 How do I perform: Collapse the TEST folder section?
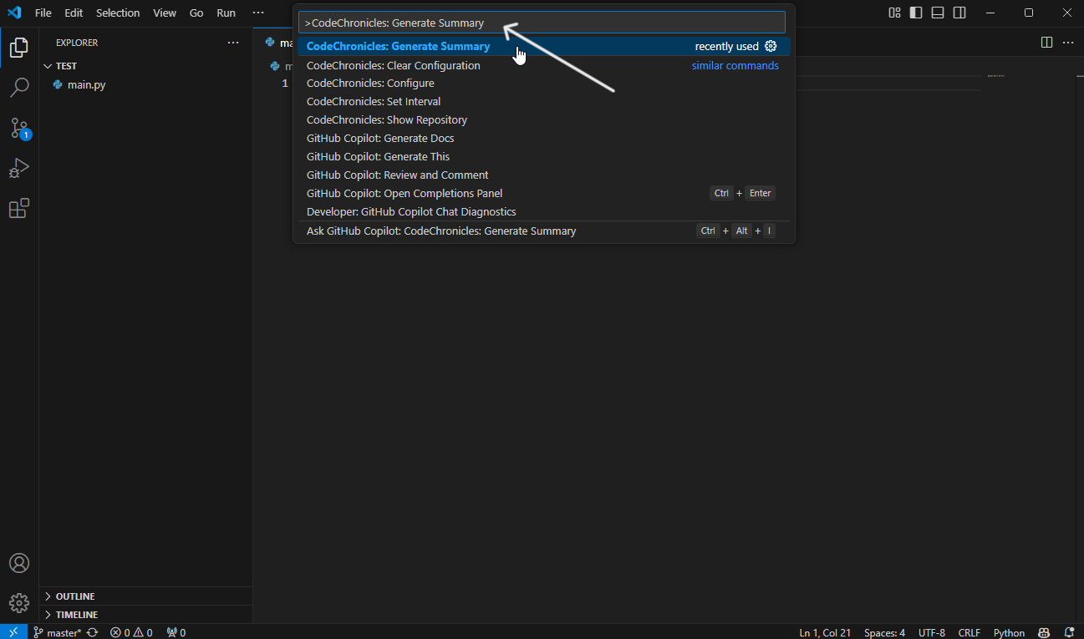(145, 66)
